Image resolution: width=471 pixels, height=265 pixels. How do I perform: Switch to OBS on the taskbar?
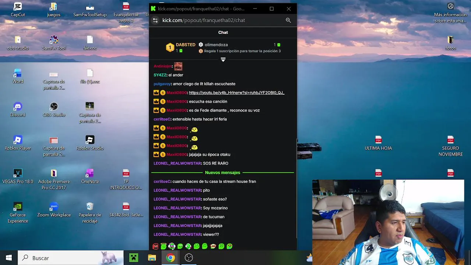pos(189,258)
